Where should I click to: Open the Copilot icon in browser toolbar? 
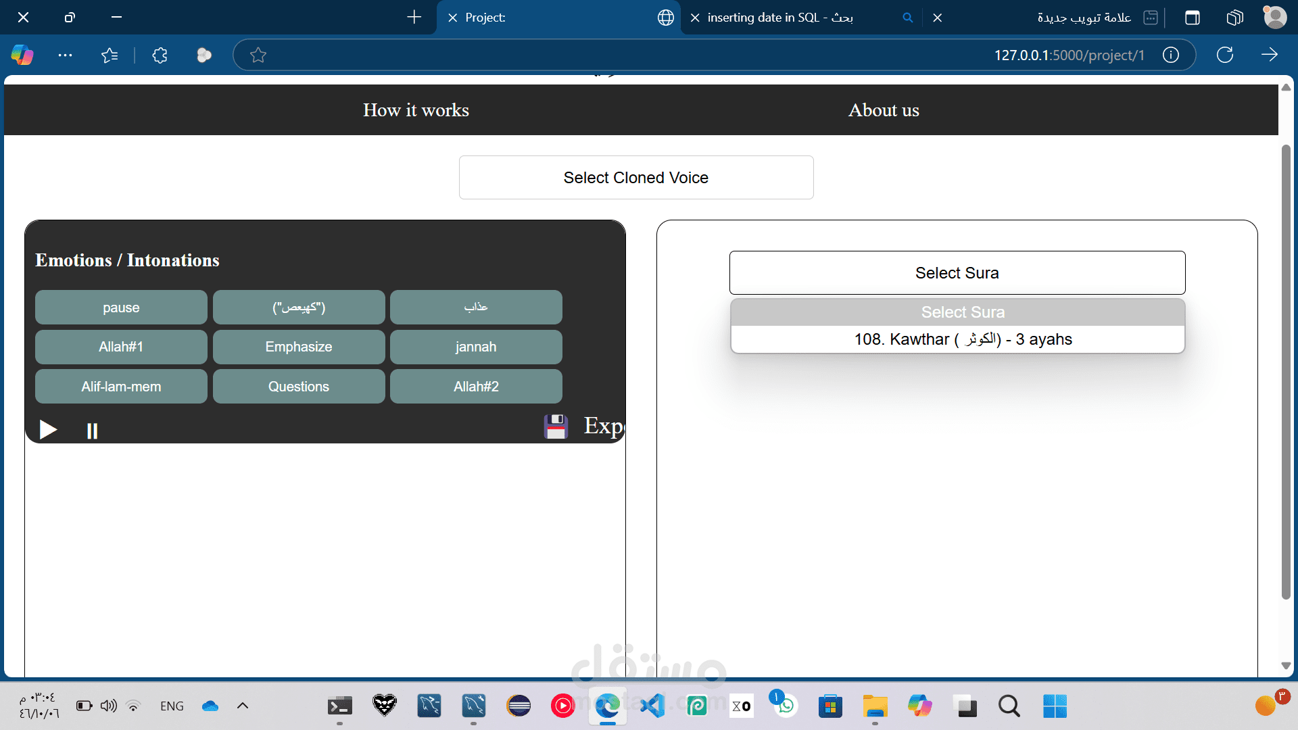22,55
